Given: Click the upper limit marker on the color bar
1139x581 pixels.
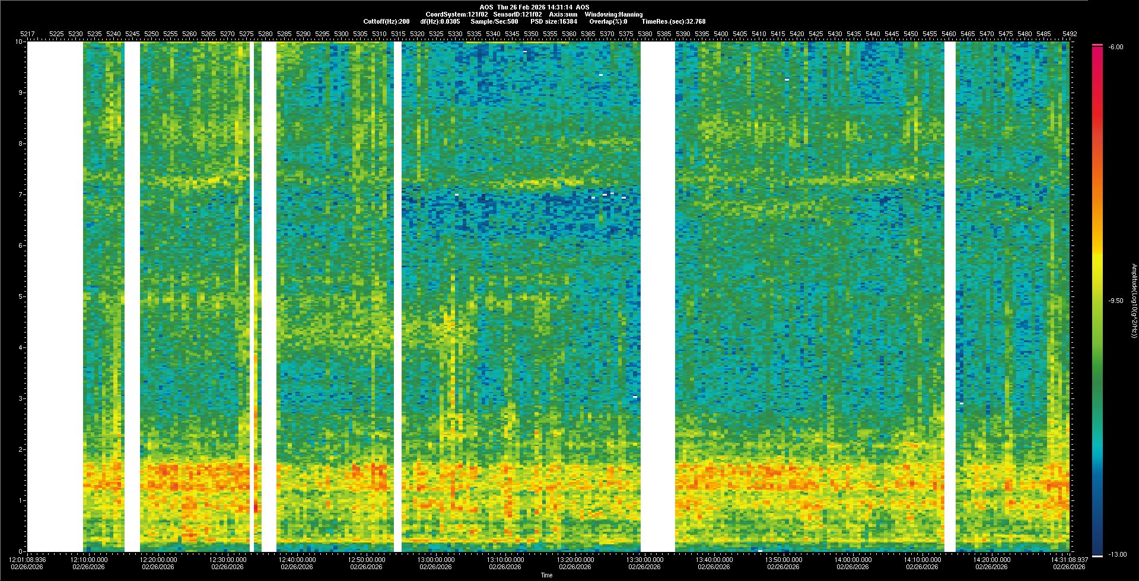Looking at the screenshot, I should 1097,45.
